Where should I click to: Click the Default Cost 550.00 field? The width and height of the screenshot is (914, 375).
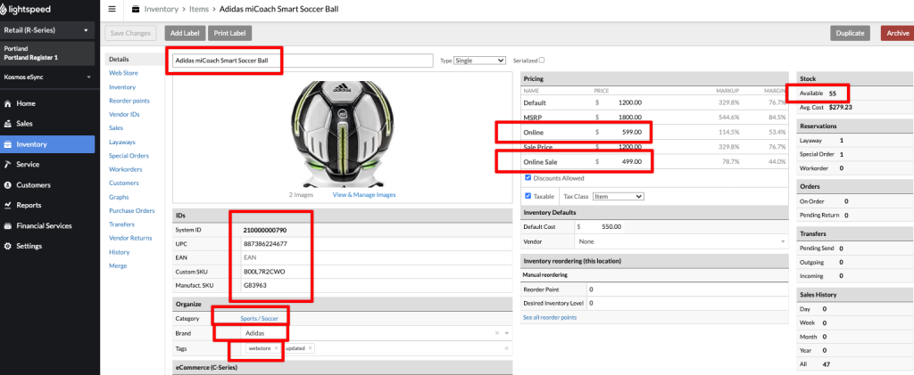pos(603,227)
